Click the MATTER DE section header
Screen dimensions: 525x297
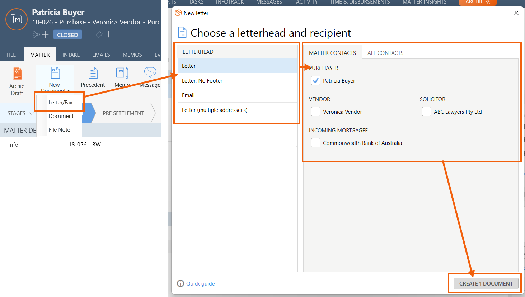[20, 131]
